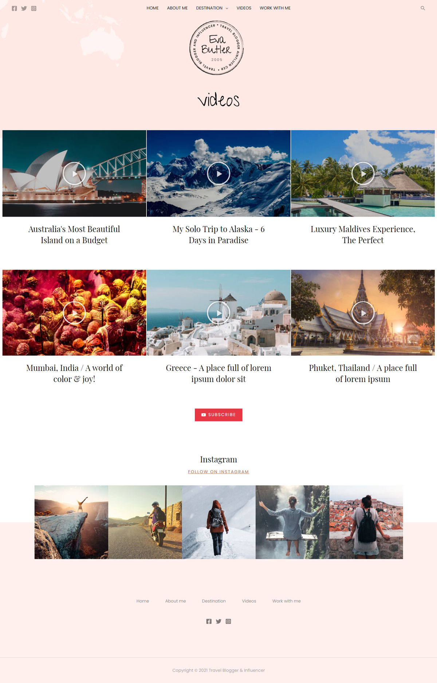Open the Eva Butler circular logo
The width and height of the screenshot is (437, 683).
pyautogui.click(x=217, y=48)
